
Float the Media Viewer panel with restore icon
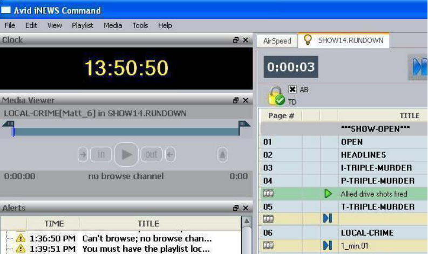(x=236, y=100)
